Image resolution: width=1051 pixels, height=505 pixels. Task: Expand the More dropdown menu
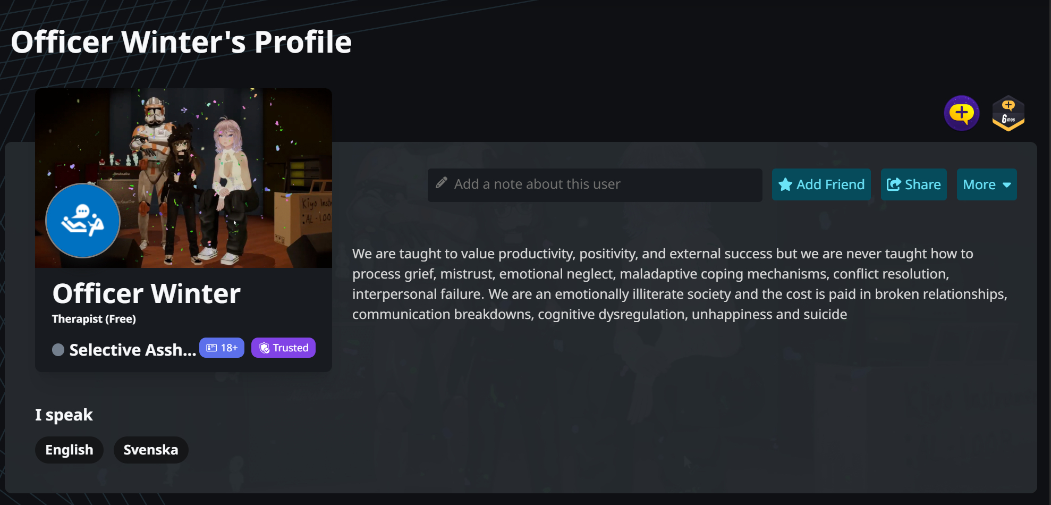(x=986, y=184)
